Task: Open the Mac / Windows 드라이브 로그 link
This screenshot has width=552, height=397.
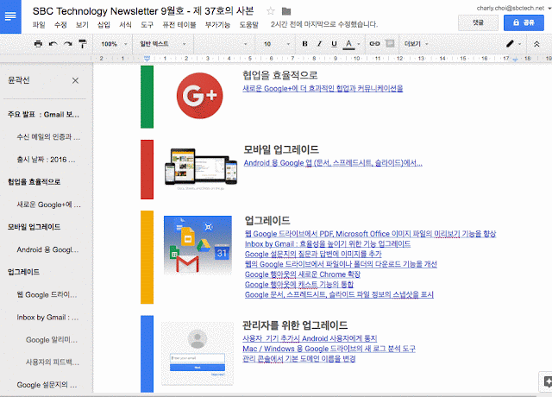Action: click(329, 349)
